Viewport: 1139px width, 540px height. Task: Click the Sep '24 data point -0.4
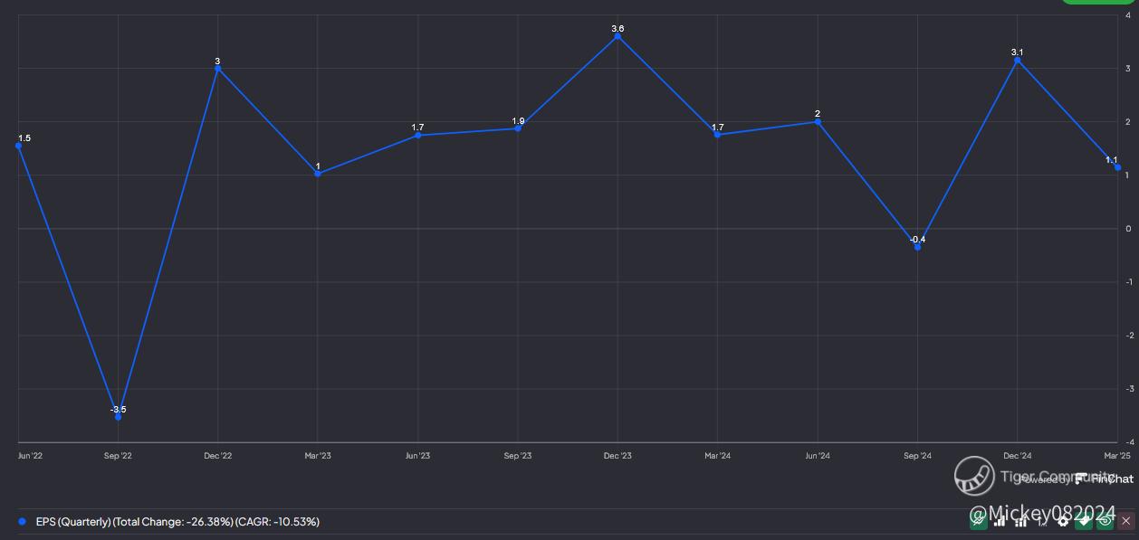917,247
